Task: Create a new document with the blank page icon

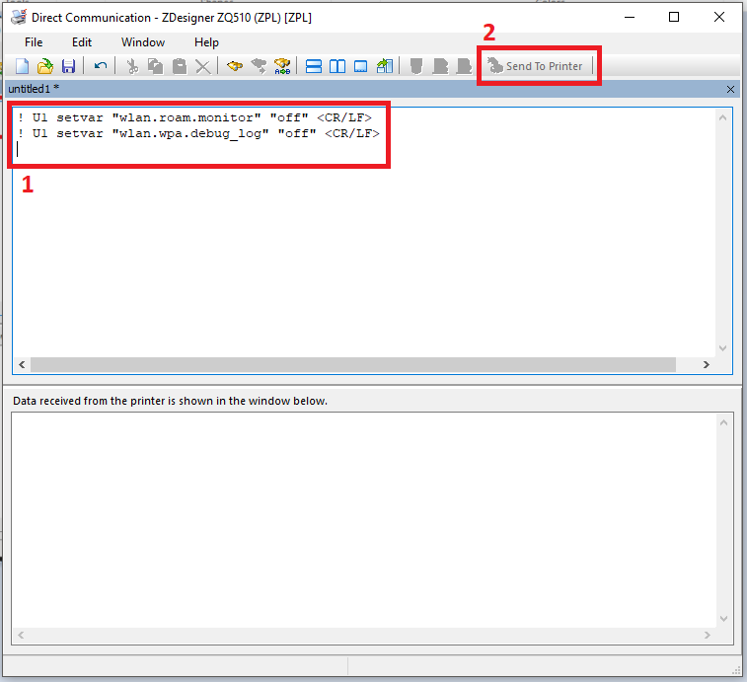Action: 22,66
